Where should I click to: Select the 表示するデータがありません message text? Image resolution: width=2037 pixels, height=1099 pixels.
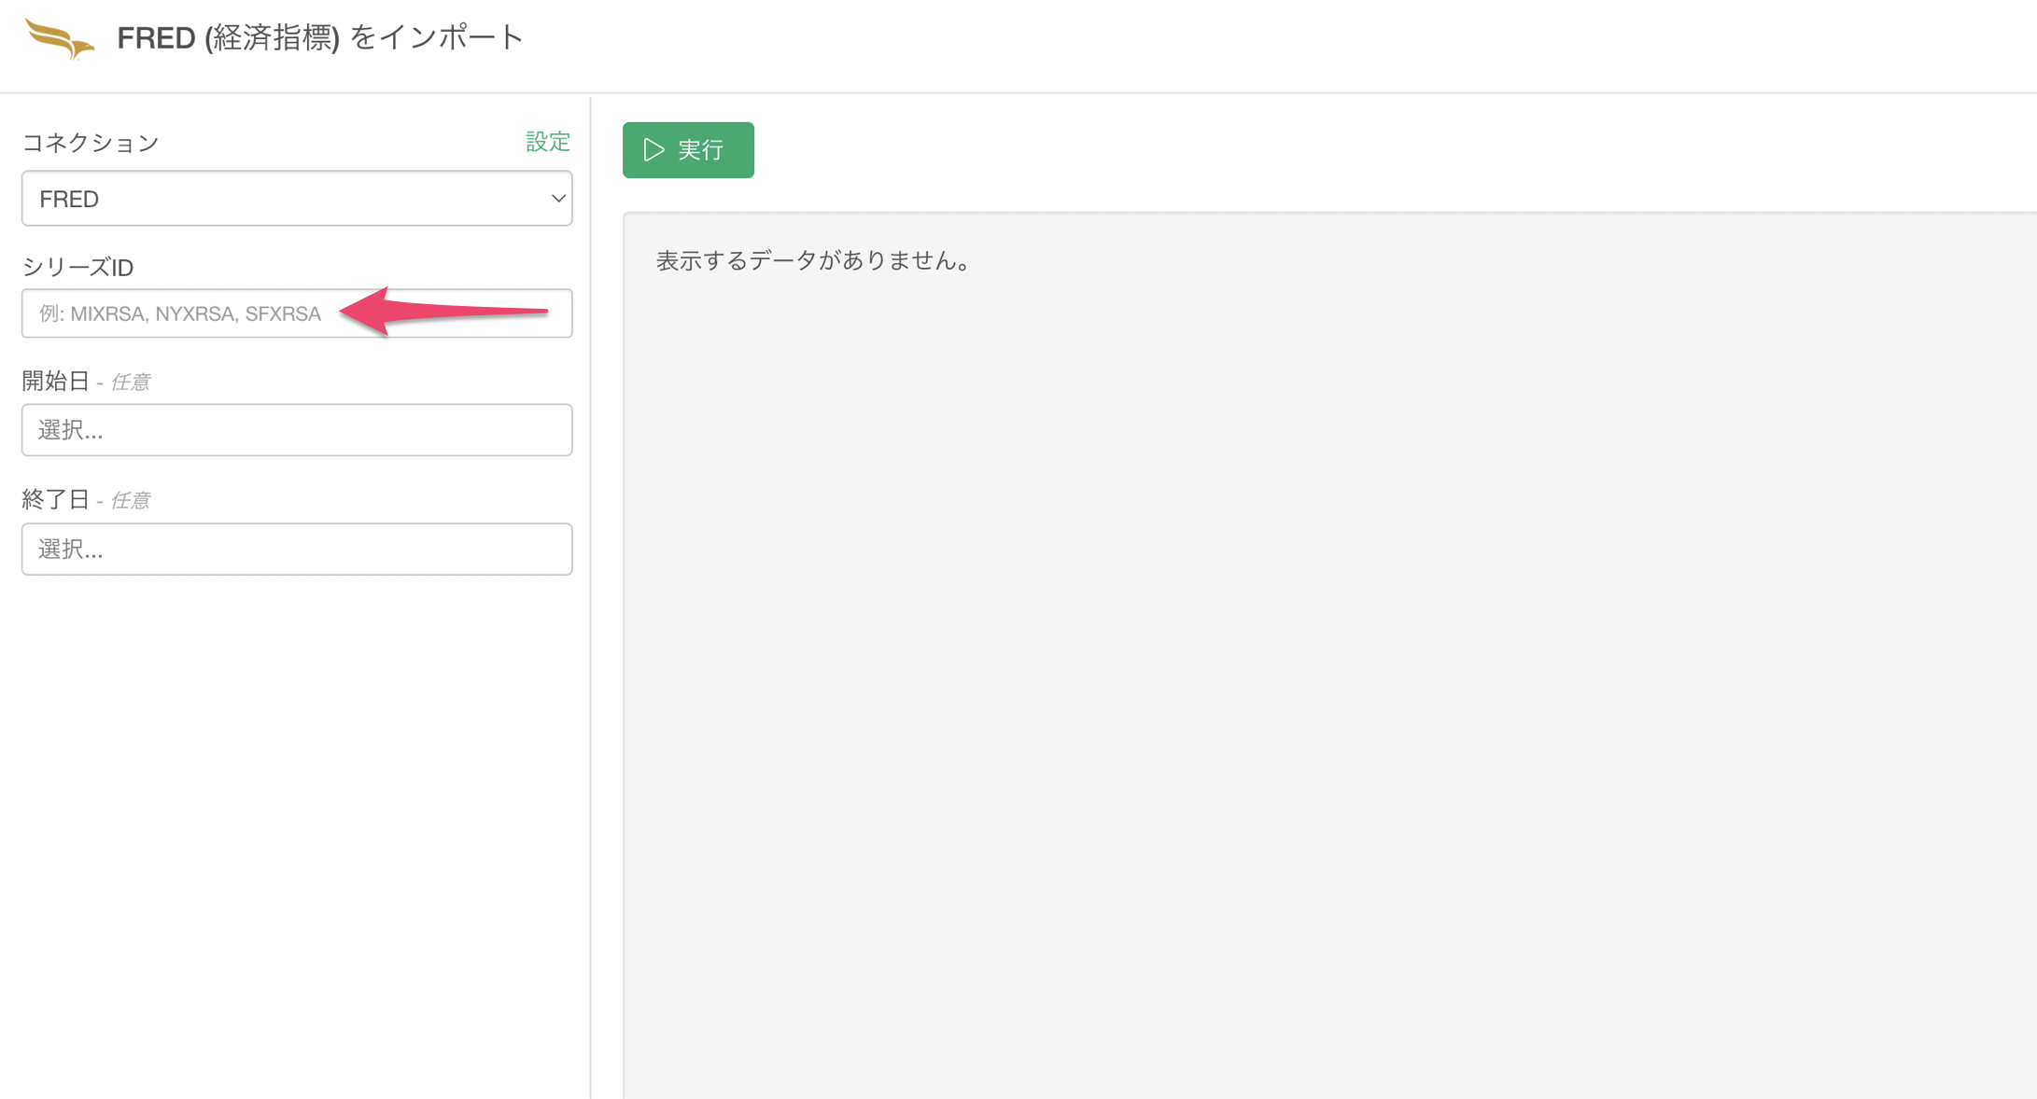click(814, 260)
